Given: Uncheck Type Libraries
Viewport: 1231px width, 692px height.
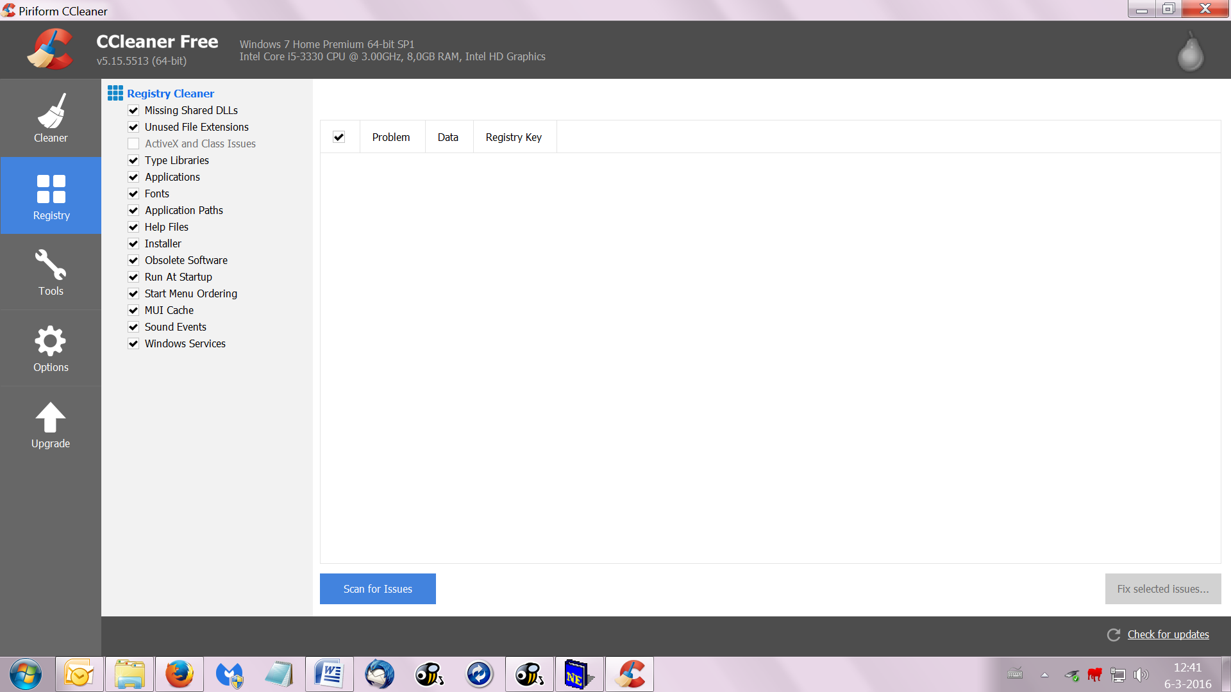Looking at the screenshot, I should coord(133,160).
